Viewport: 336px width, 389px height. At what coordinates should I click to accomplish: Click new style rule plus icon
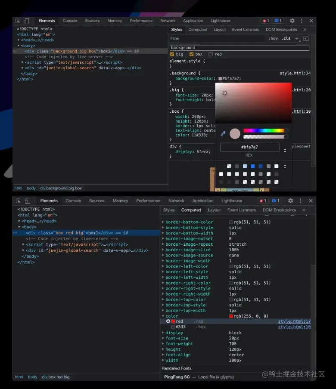point(297,38)
